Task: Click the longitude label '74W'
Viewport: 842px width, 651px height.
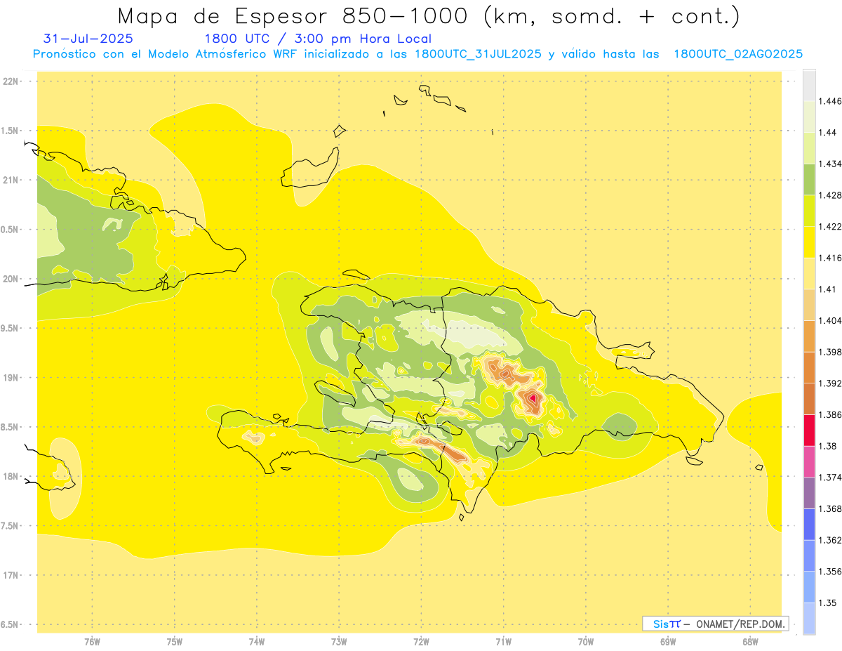Action: pos(257,641)
